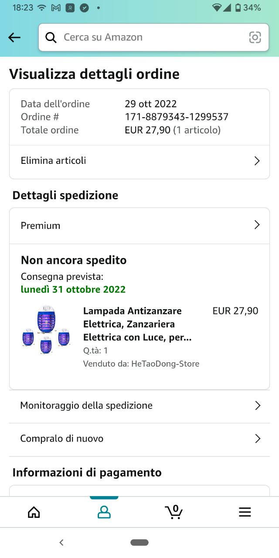Open Monitoraggio della spedizione chevron
The height and width of the screenshot is (558, 279).
coord(258,406)
